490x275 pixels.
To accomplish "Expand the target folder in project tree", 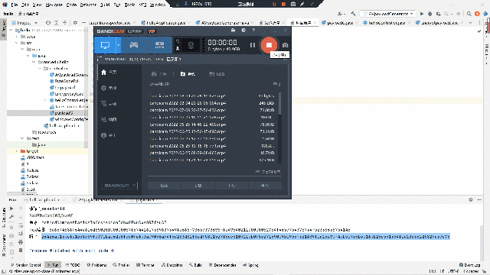I will click(x=17, y=151).
